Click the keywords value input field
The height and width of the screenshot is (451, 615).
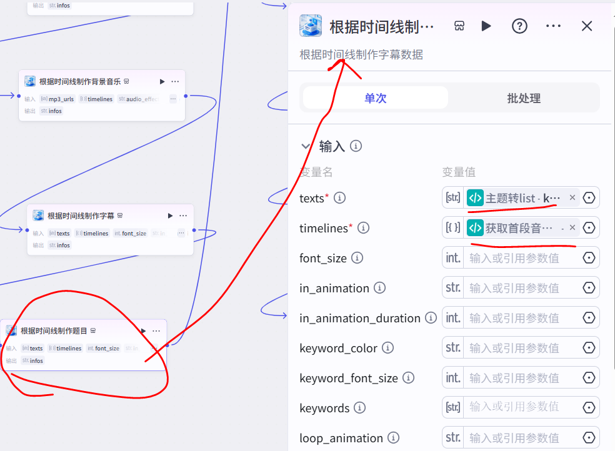coord(522,408)
